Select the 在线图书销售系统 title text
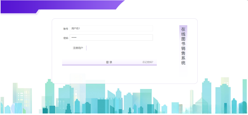 point(183,46)
